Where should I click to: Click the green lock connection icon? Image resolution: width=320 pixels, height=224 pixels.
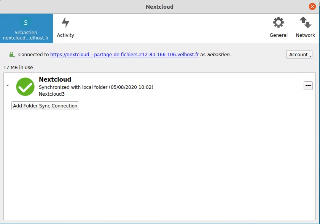[12, 55]
